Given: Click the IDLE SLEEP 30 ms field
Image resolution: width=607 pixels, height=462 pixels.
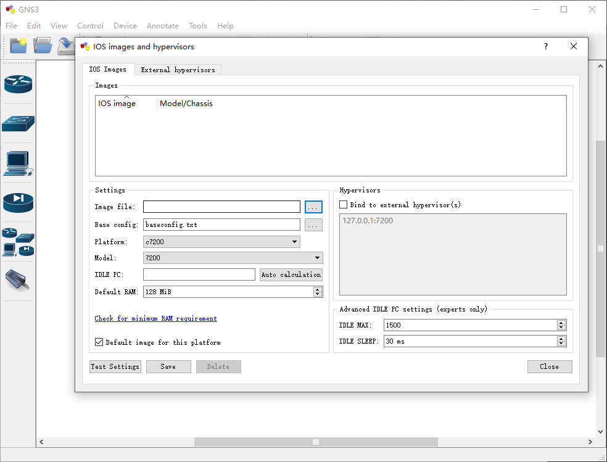Looking at the screenshot, I should point(470,341).
